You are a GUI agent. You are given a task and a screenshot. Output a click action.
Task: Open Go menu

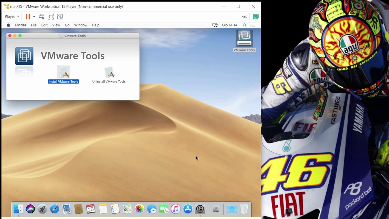click(x=67, y=25)
